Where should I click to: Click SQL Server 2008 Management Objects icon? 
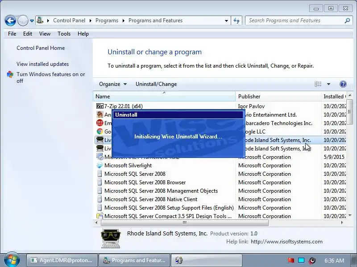100,191
